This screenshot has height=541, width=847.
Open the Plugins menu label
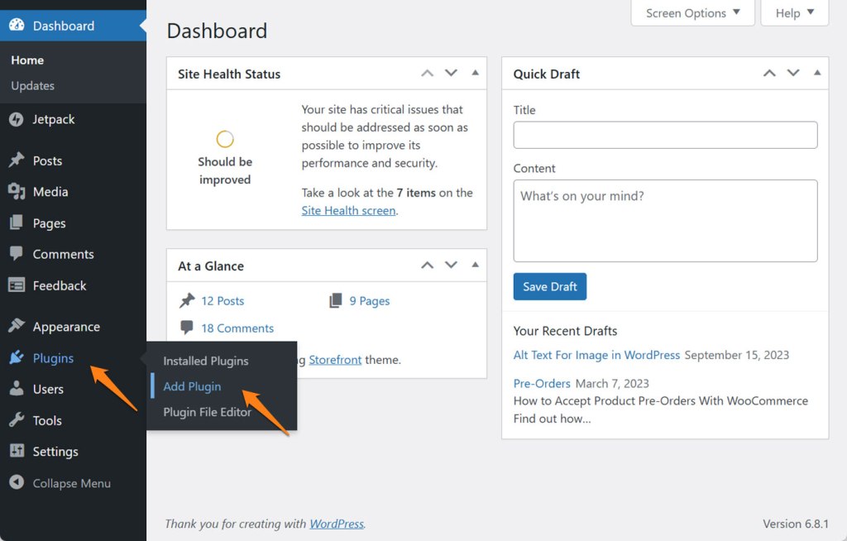pyautogui.click(x=53, y=358)
